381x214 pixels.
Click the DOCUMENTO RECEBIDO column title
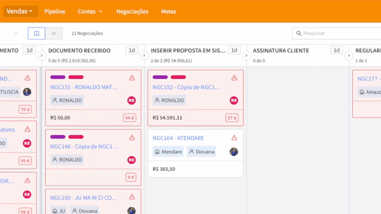click(x=80, y=51)
